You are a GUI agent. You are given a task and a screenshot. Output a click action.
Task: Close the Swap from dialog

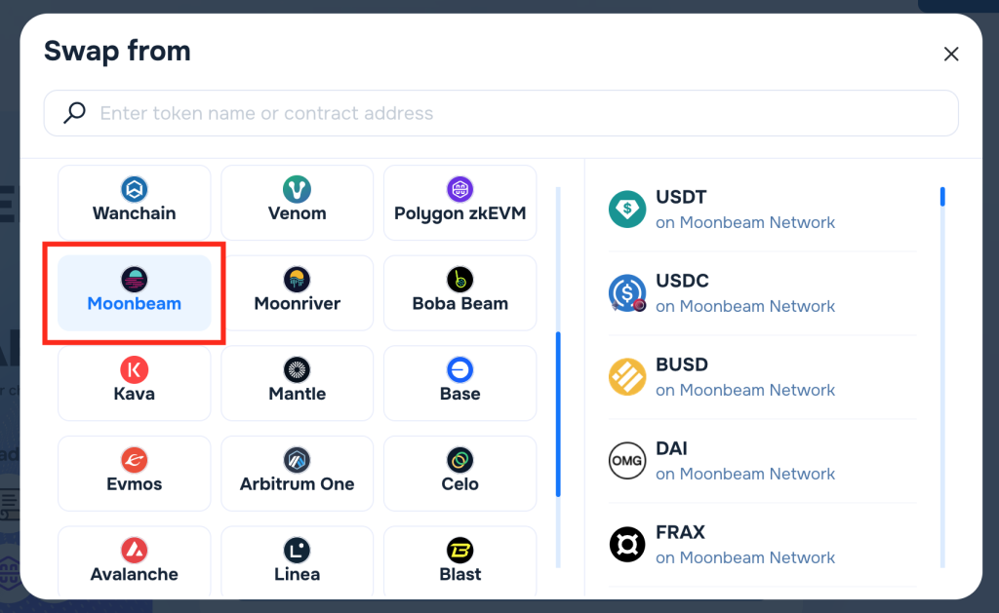951,54
